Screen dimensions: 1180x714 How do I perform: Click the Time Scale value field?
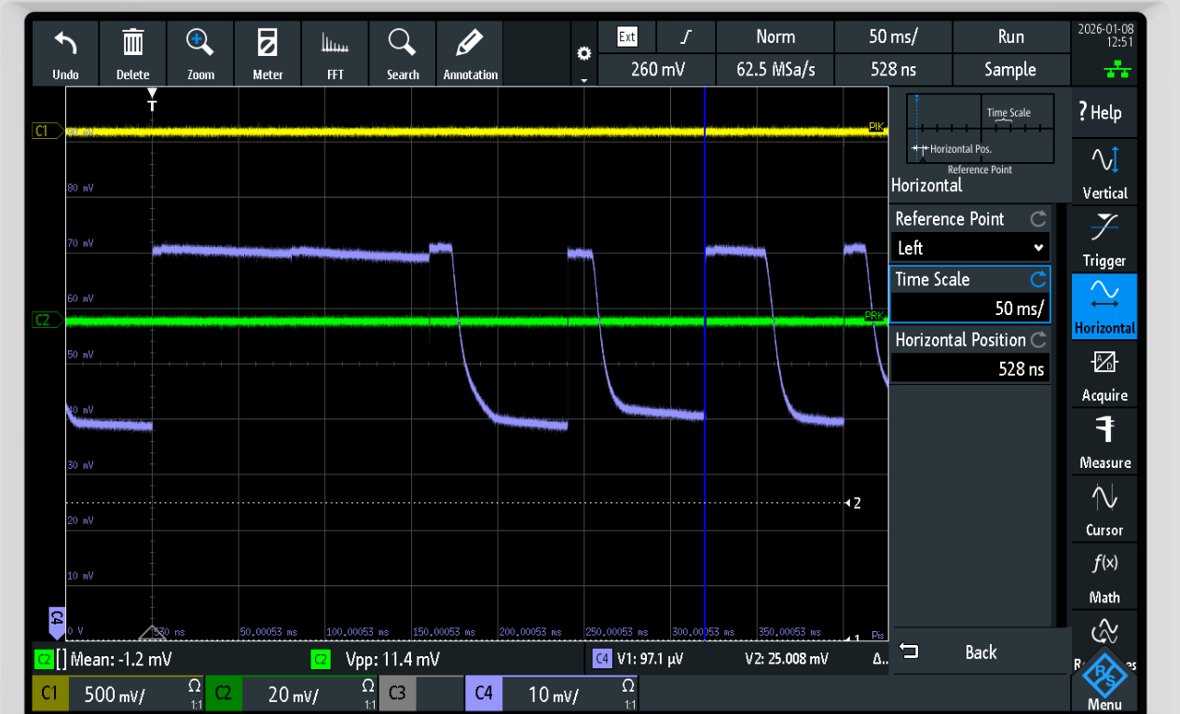(969, 309)
